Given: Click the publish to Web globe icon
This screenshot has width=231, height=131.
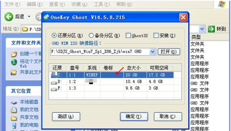Looking at the screenshot, I should click(14, 62).
